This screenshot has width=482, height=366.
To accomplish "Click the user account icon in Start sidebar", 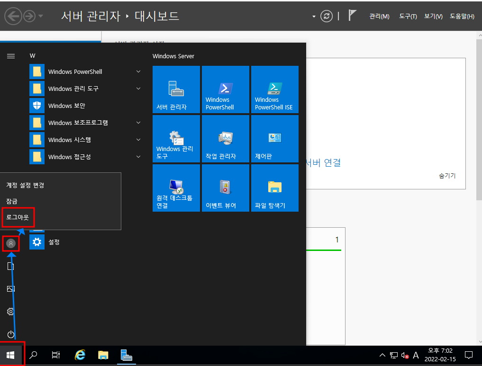I will (11, 243).
